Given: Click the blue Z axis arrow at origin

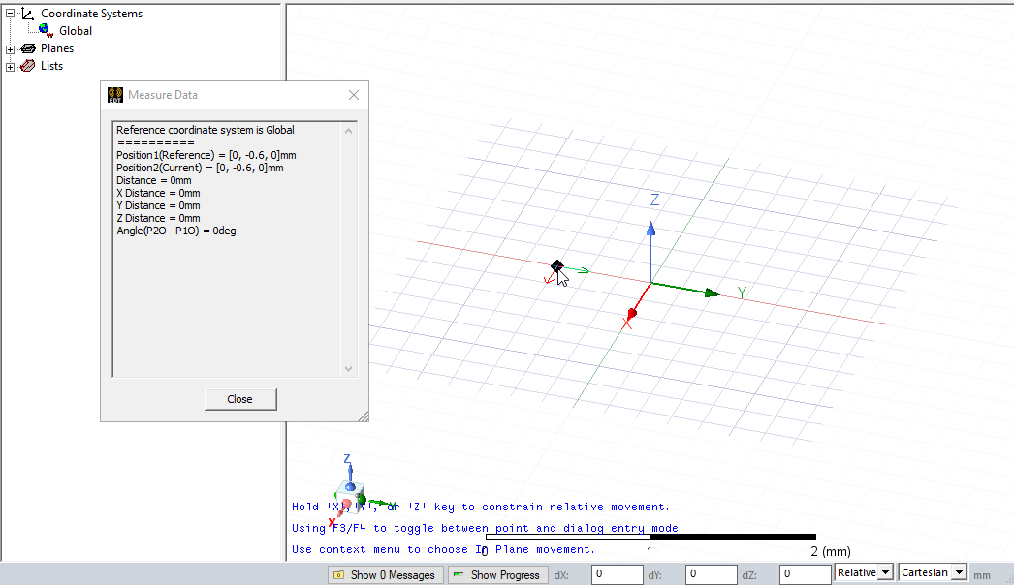Looking at the screenshot, I should coord(650,252).
